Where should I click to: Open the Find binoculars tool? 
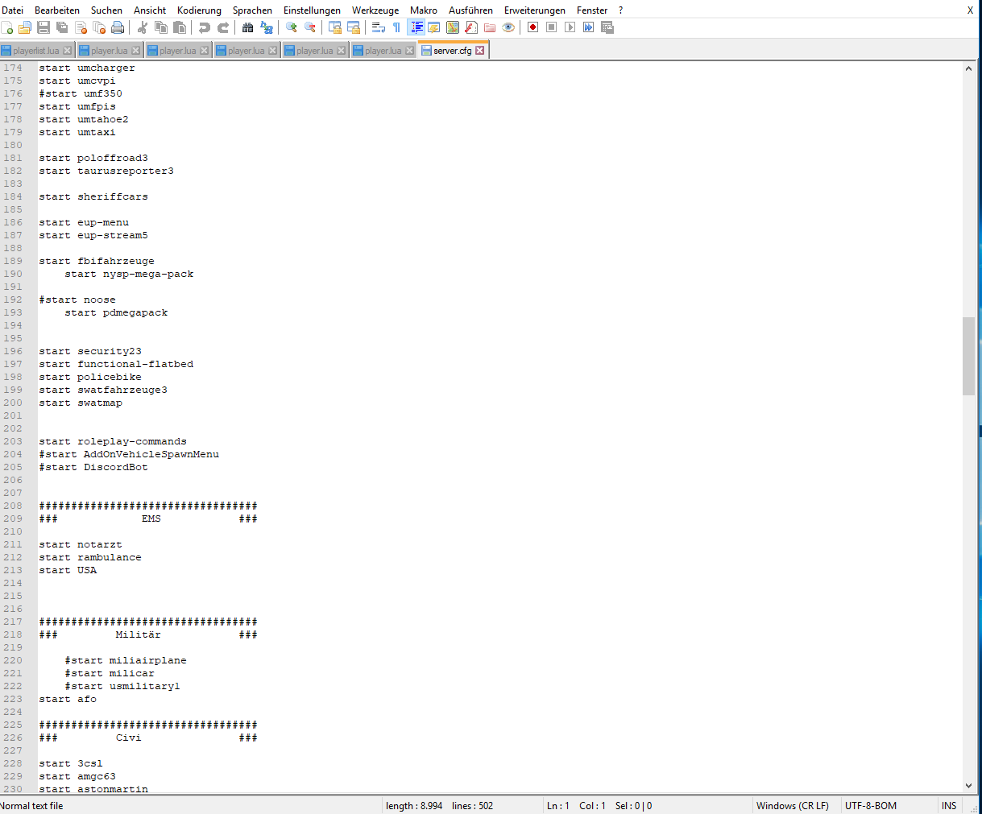point(247,27)
